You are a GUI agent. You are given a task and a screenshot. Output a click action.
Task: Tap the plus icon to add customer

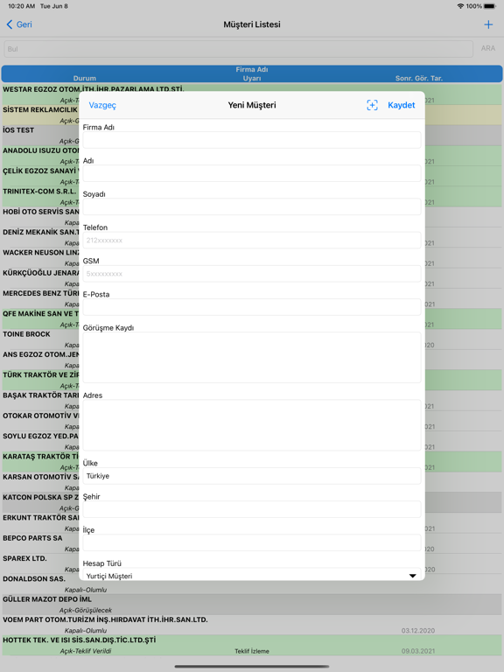coord(488,24)
